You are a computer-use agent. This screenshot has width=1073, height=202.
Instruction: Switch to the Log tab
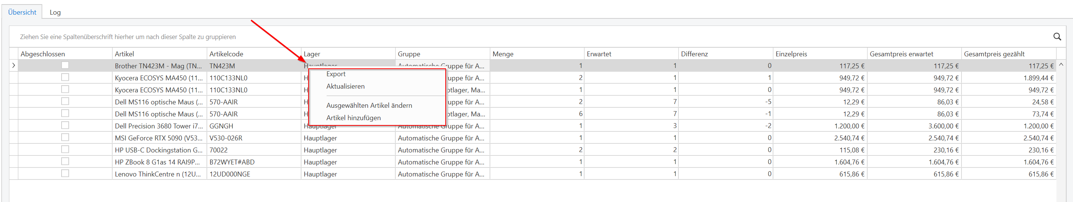click(x=55, y=12)
